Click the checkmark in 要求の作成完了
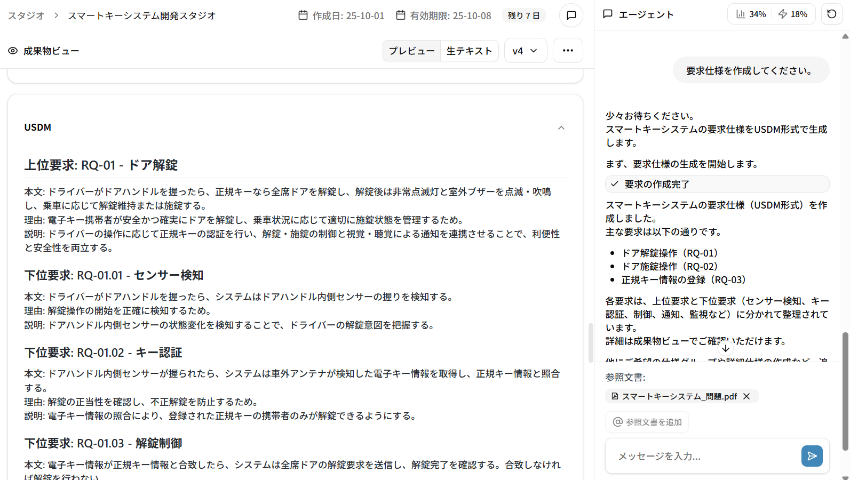This screenshot has height=480, width=850. [615, 184]
